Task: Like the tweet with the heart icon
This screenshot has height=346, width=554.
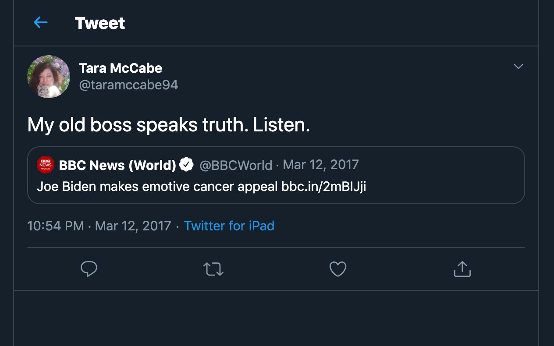Action: tap(338, 269)
